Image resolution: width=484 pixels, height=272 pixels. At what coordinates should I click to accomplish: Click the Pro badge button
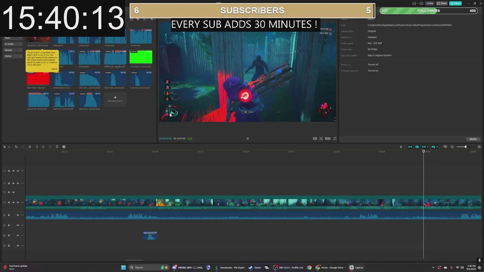(430, 3)
